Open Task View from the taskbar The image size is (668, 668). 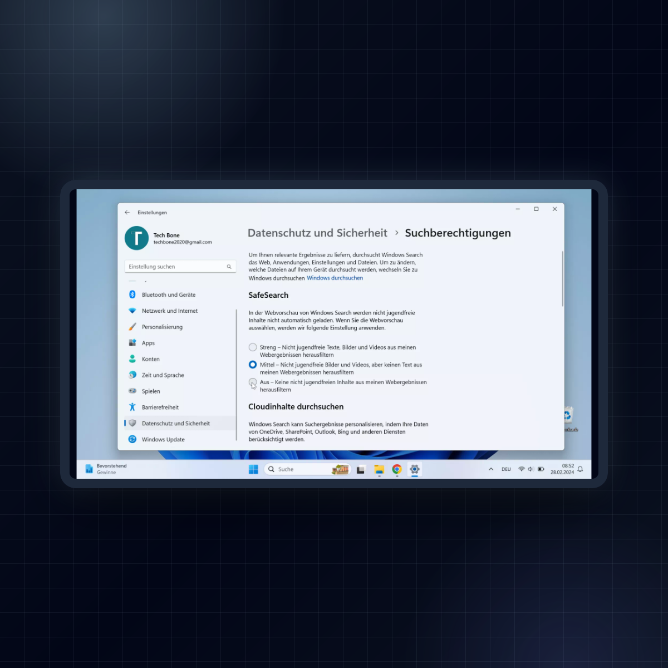point(361,469)
